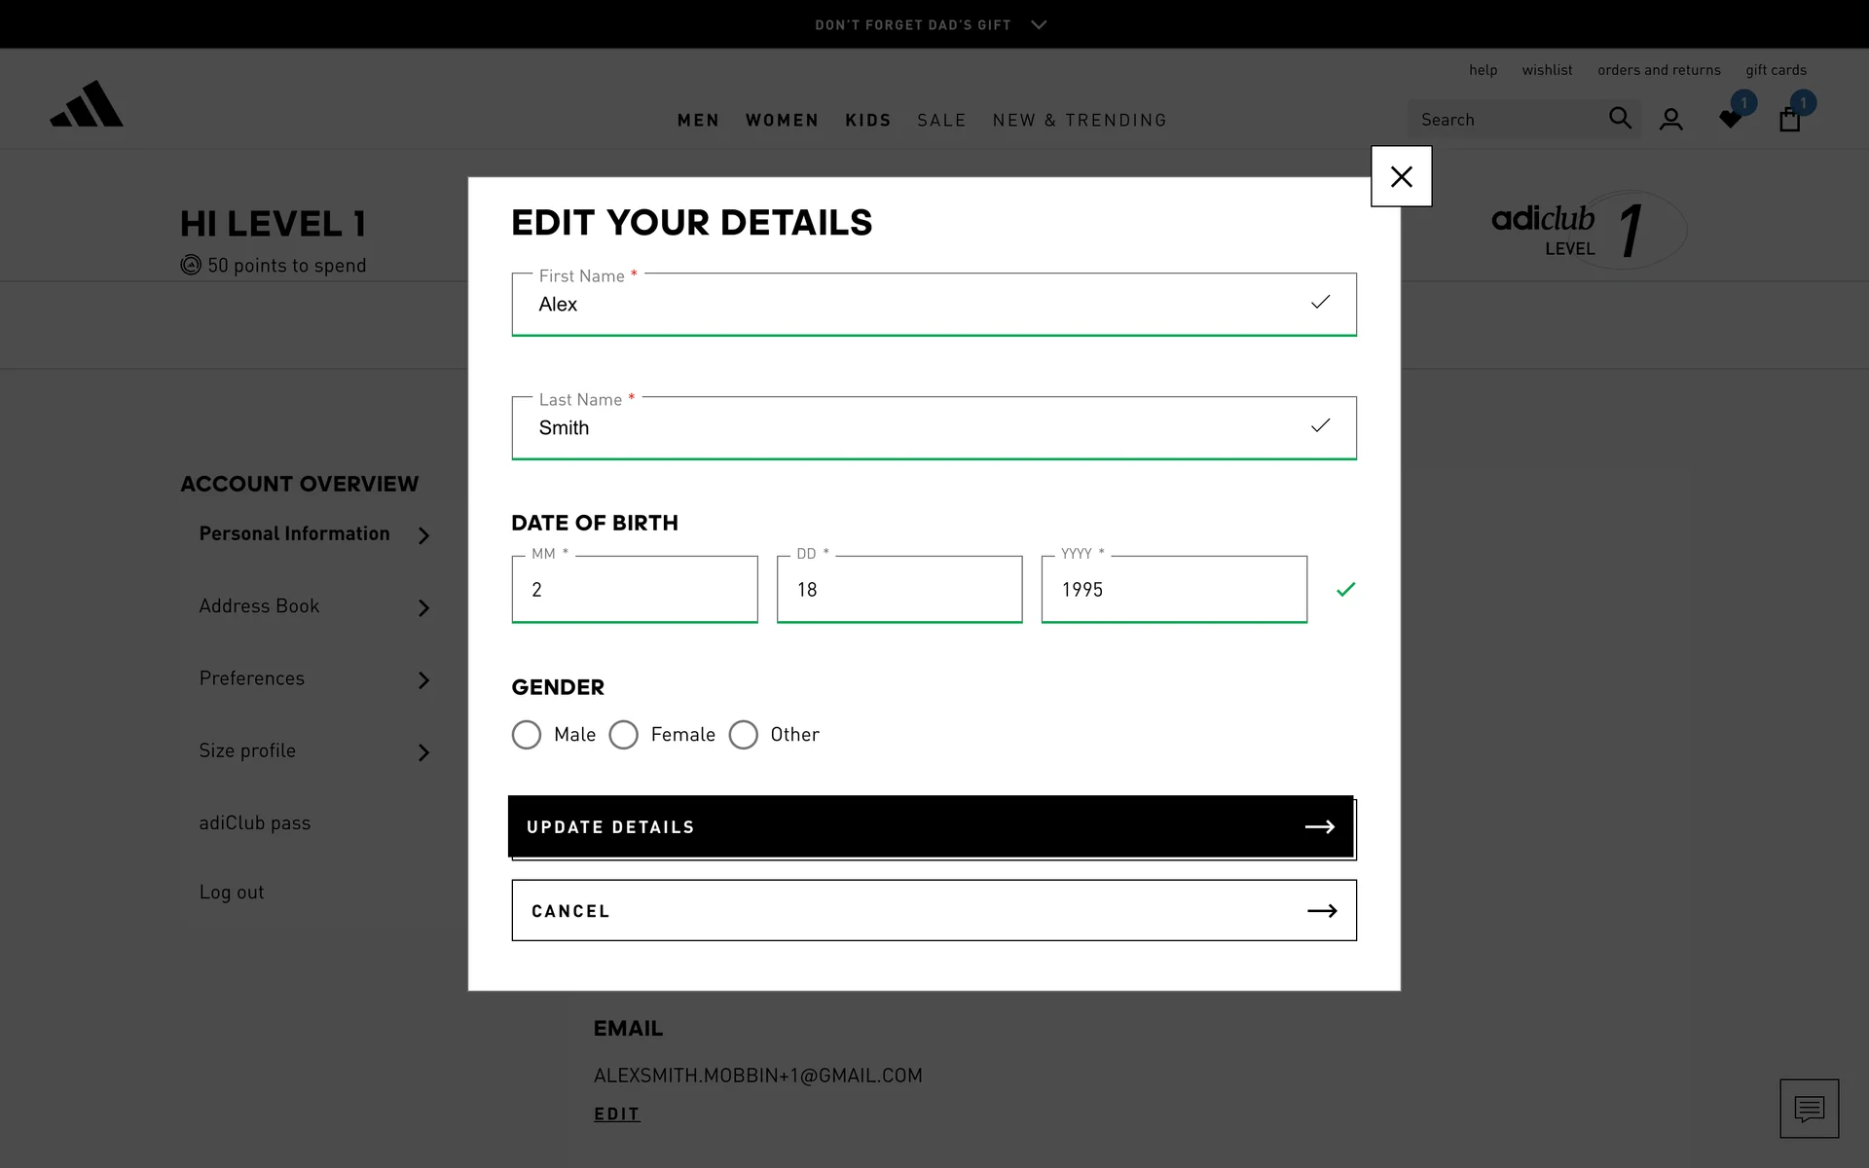Open the shopping bag icon

1789,120
